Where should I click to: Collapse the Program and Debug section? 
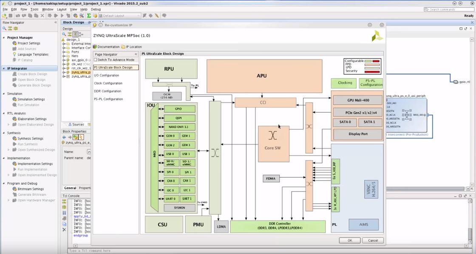(x=4, y=183)
